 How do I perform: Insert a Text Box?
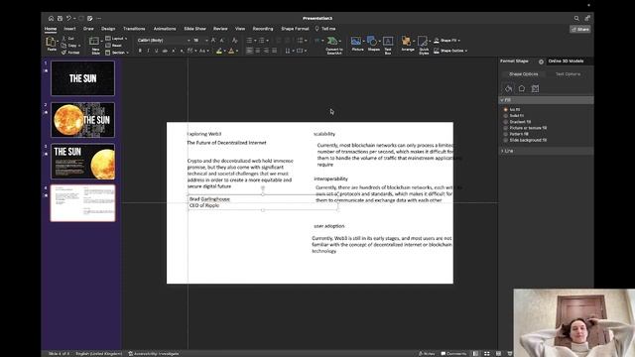click(388, 45)
